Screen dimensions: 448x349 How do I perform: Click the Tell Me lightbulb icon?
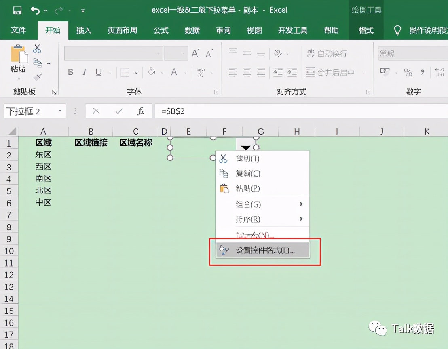point(397,30)
